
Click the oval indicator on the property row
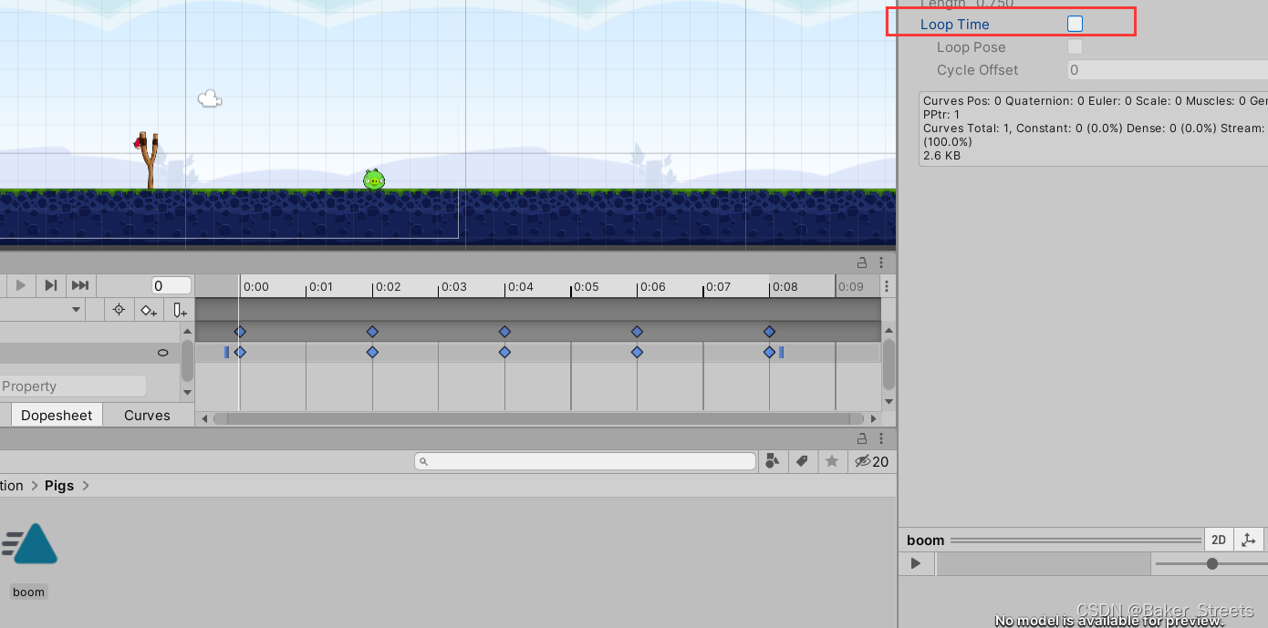click(163, 353)
